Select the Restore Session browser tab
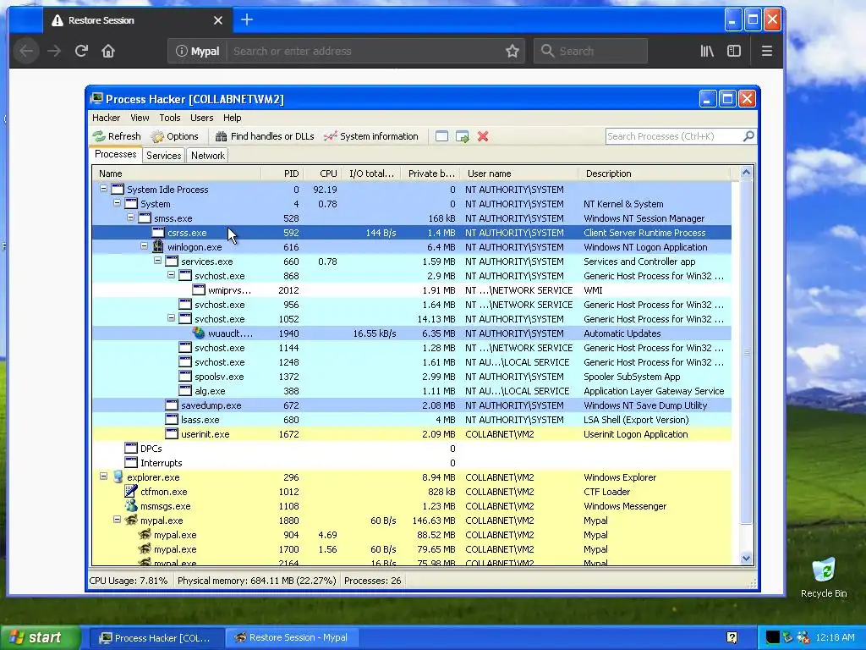This screenshot has height=650, width=866. click(138, 20)
